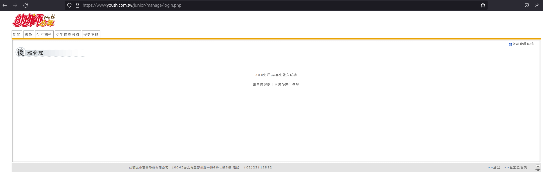Viewport: 543px width, 178px height.
Task: Open the shield tracking protection icon
Action: click(x=69, y=5)
